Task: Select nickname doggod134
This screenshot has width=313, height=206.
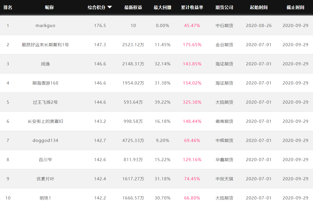Action: (45, 141)
